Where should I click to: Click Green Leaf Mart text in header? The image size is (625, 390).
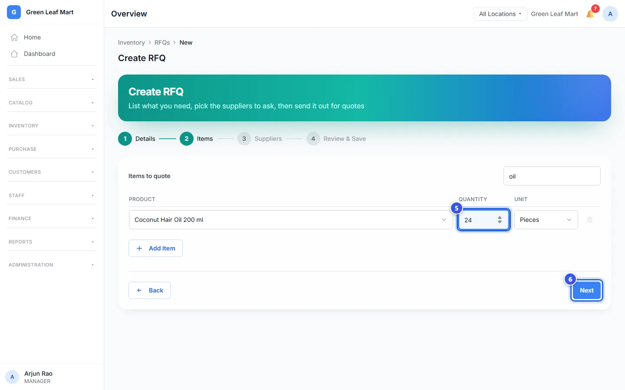tap(555, 14)
